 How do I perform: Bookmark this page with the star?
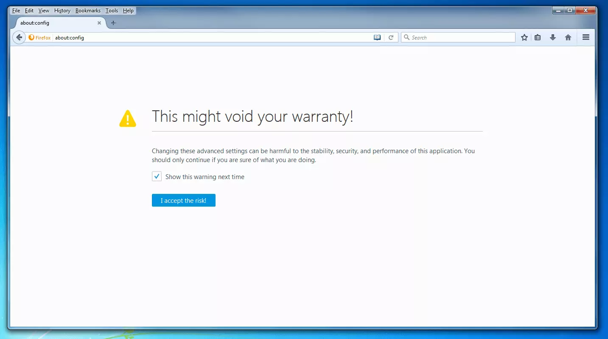(x=524, y=37)
